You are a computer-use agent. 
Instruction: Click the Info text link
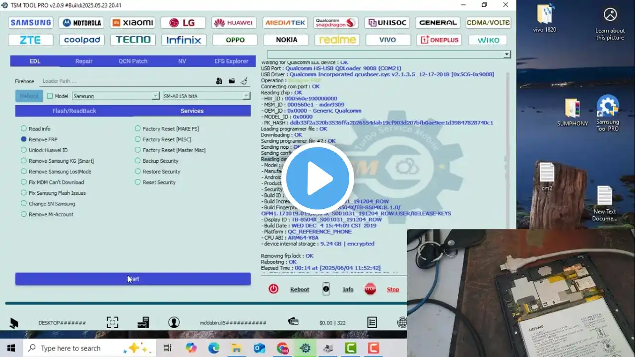pyautogui.click(x=348, y=289)
